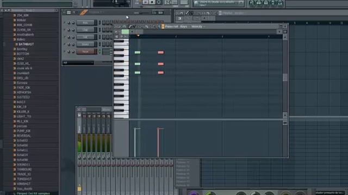348x195 pixels.
Task: Click the Velocity label in piano roll title
Action: coord(197,27)
